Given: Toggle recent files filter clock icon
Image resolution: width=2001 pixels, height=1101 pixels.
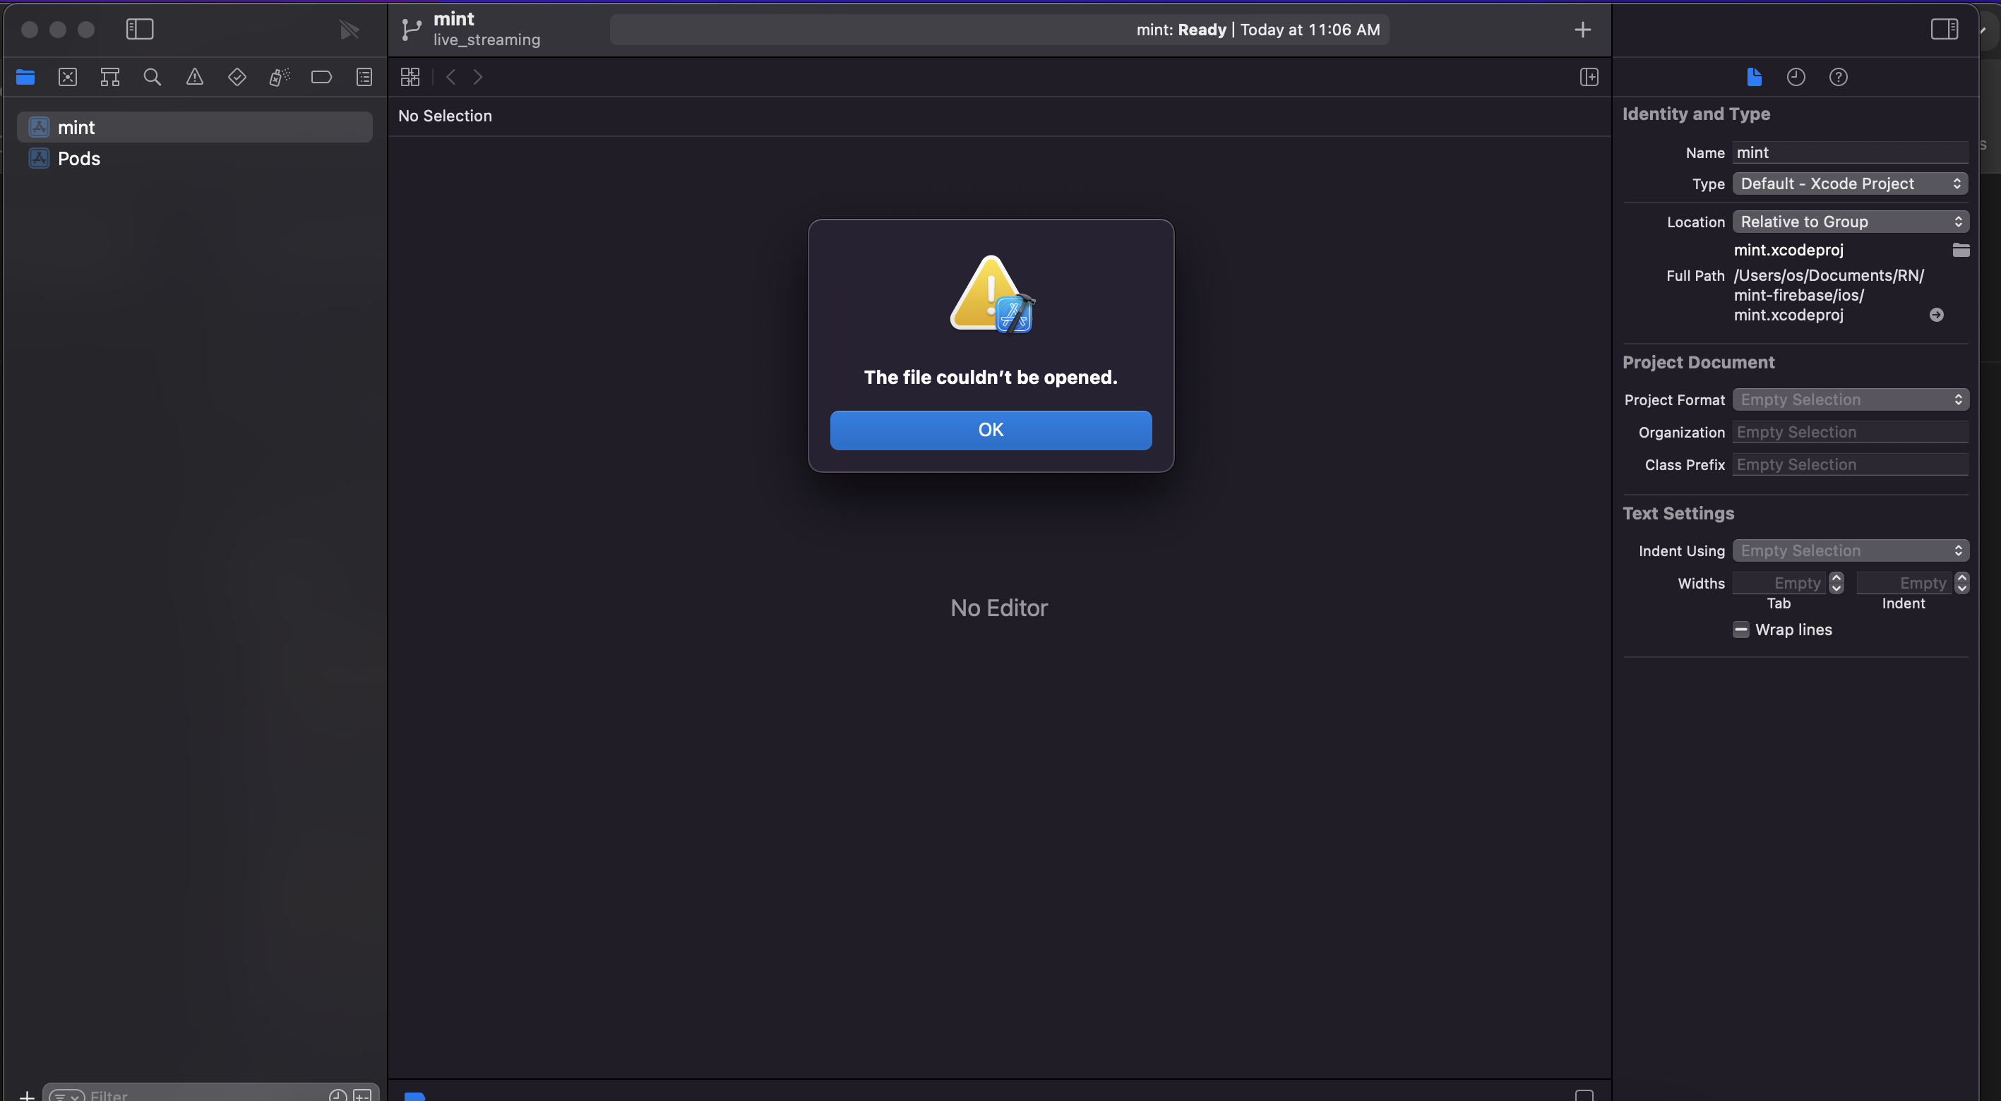Looking at the screenshot, I should 338,1095.
